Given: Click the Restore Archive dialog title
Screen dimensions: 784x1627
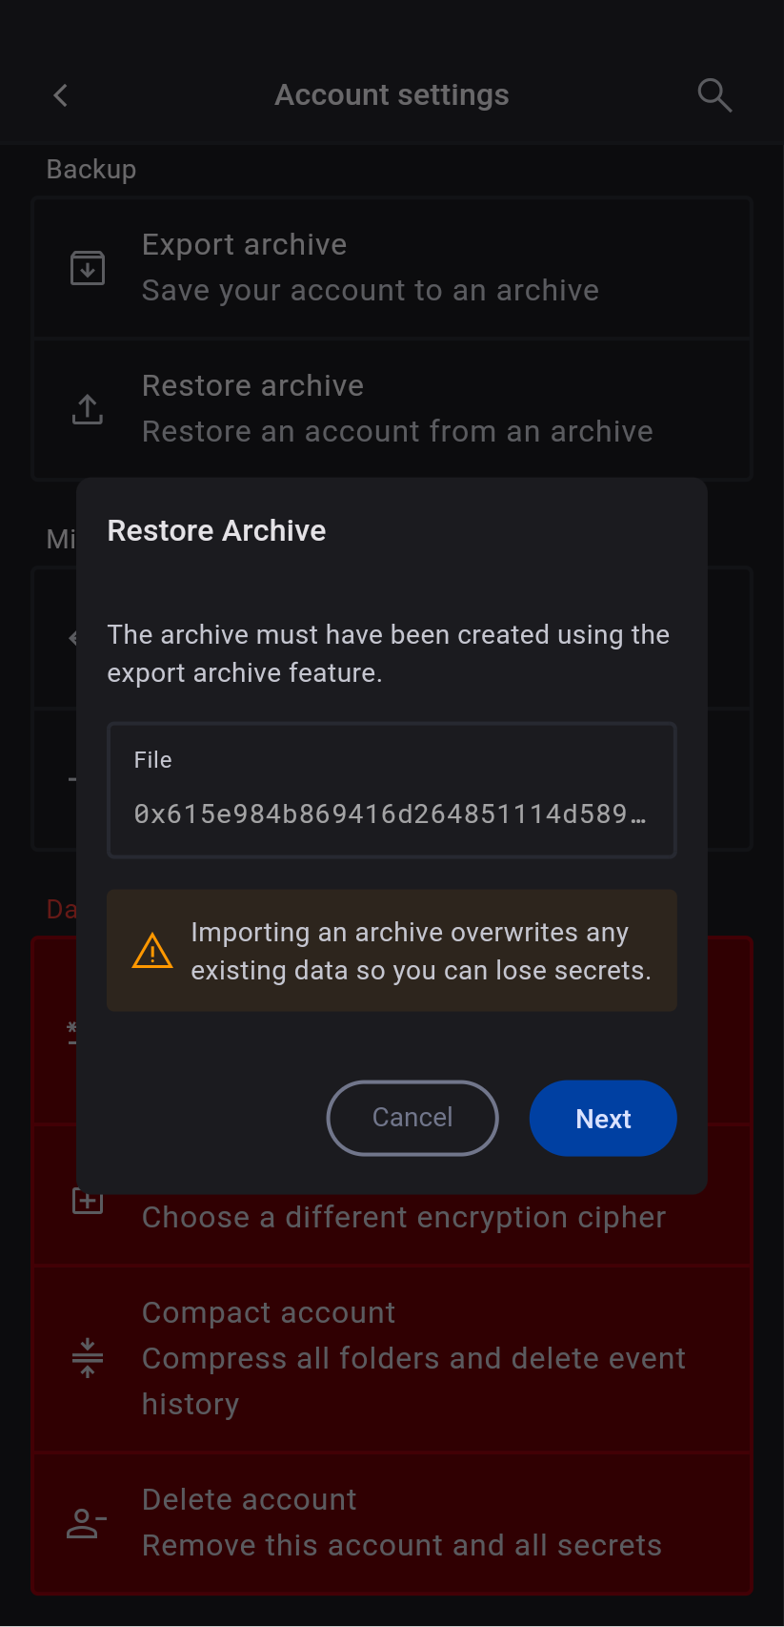Looking at the screenshot, I should click(217, 530).
